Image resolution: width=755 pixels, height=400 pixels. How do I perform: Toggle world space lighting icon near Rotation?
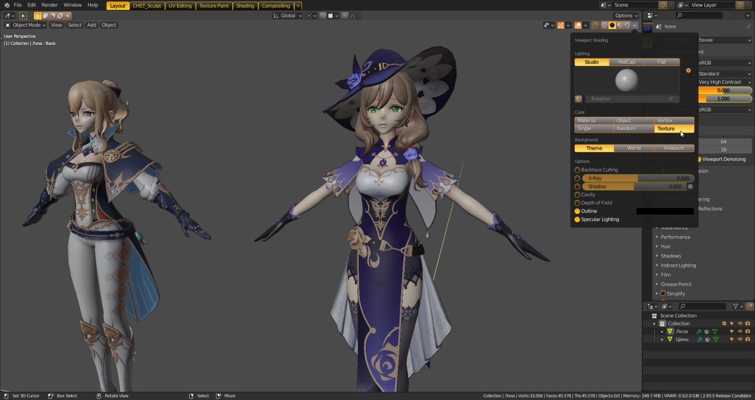click(x=579, y=99)
